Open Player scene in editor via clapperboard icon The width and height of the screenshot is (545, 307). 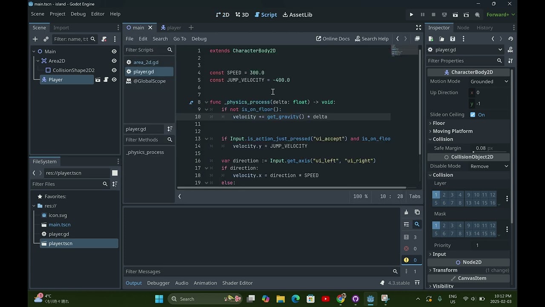[98, 80]
